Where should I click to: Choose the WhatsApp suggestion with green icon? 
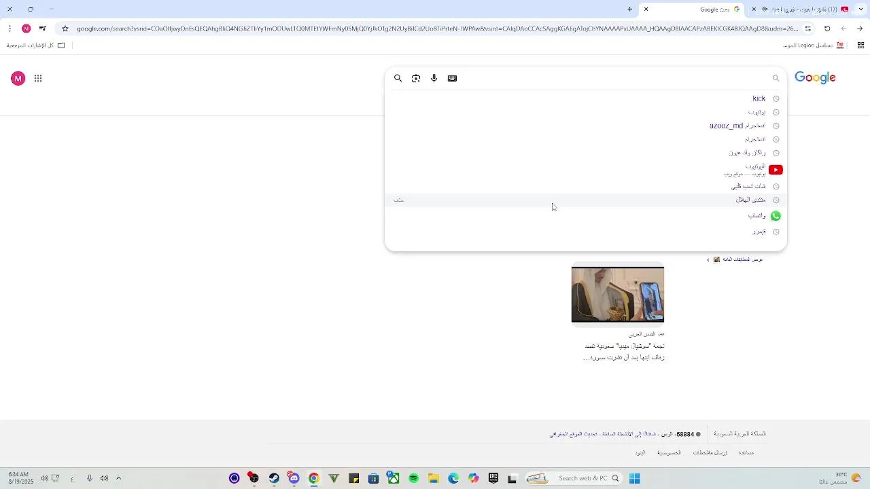point(586,216)
